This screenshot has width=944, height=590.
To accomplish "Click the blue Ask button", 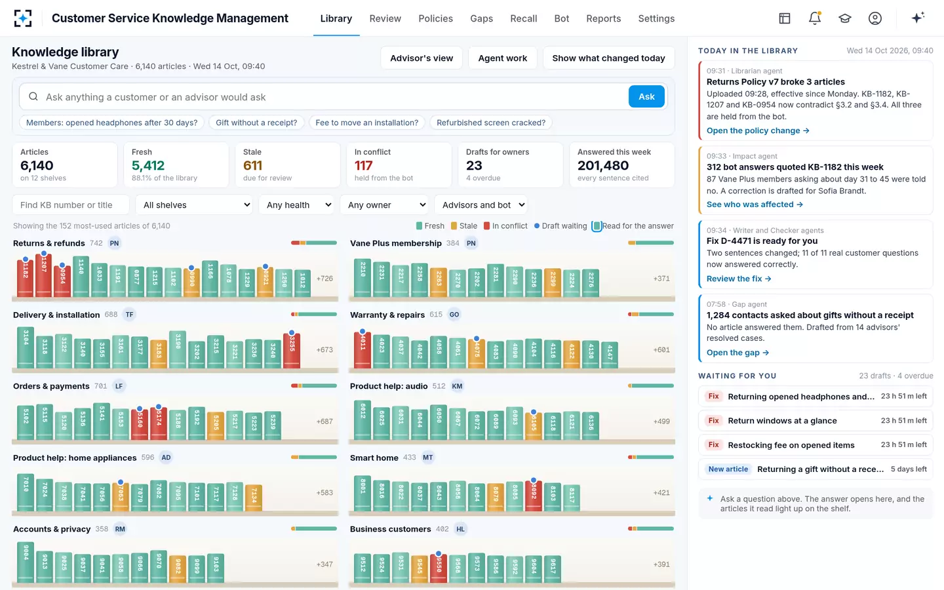I will coord(646,96).
